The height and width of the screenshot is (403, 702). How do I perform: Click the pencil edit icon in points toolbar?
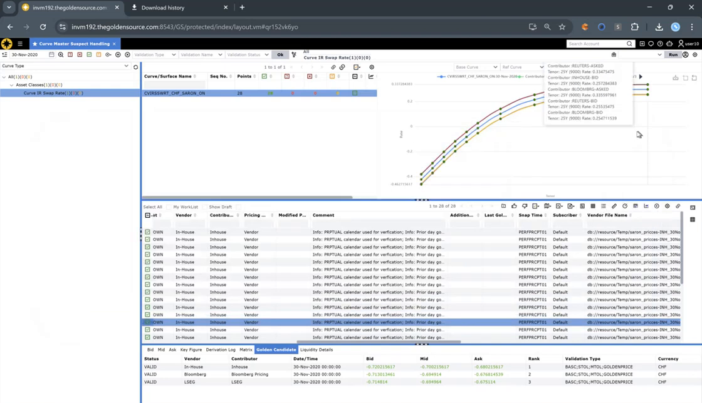pos(614,206)
